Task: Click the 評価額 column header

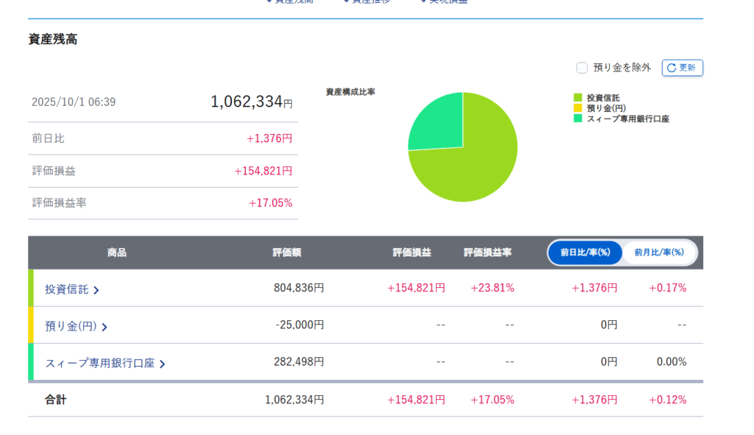Action: pos(286,252)
